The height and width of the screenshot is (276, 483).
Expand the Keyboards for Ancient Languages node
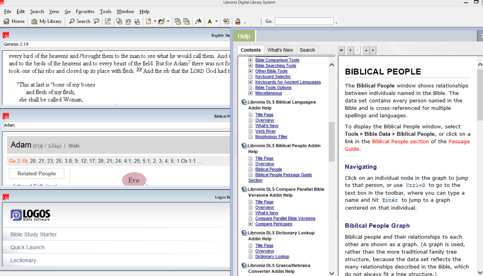(x=251, y=82)
